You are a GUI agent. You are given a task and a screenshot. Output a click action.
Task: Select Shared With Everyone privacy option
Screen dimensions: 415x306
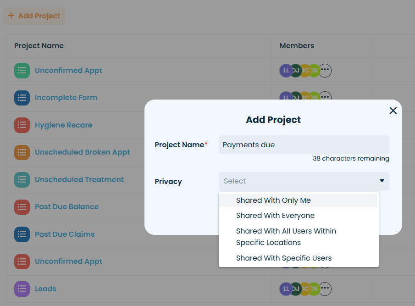point(275,216)
